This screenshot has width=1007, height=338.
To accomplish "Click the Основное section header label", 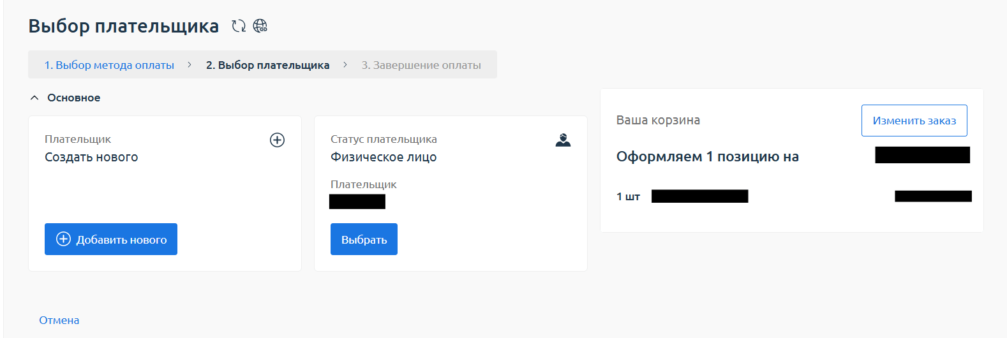I will pyautogui.click(x=73, y=98).
